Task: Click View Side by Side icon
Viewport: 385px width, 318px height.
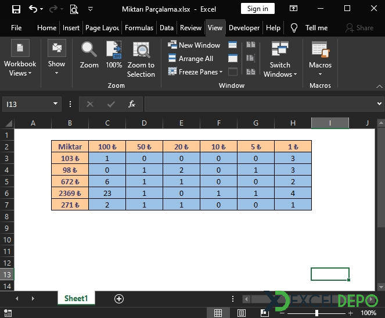Action: click(x=251, y=45)
